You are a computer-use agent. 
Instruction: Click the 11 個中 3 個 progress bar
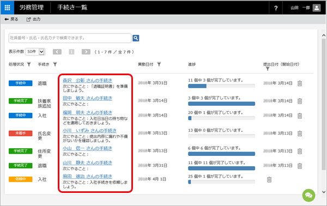(221, 86)
